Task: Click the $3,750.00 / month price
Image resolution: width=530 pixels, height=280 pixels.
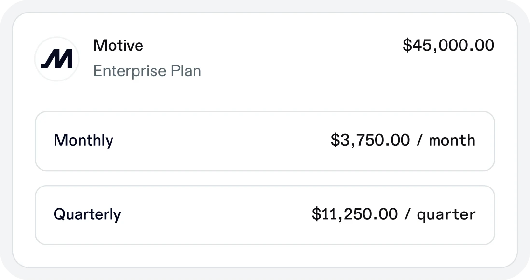Action: pos(403,141)
